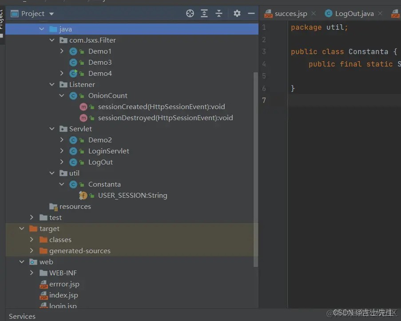
Task: Expand the test folder
Action: click(32, 217)
